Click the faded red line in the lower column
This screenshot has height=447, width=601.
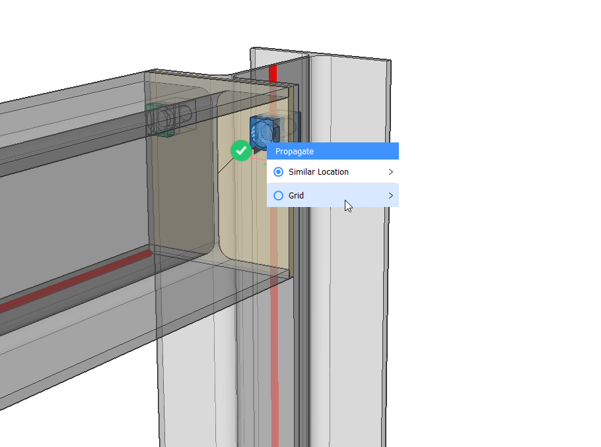(x=274, y=363)
